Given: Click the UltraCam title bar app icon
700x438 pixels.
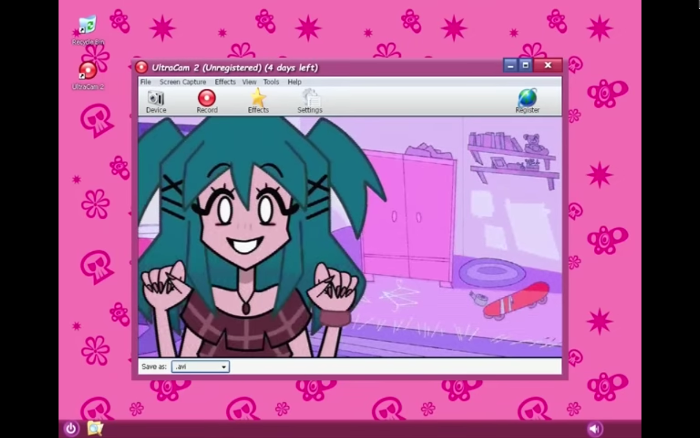Looking at the screenshot, I should tap(142, 67).
